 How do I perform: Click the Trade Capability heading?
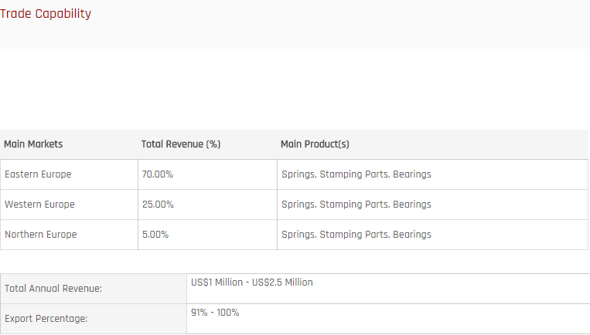click(x=46, y=14)
